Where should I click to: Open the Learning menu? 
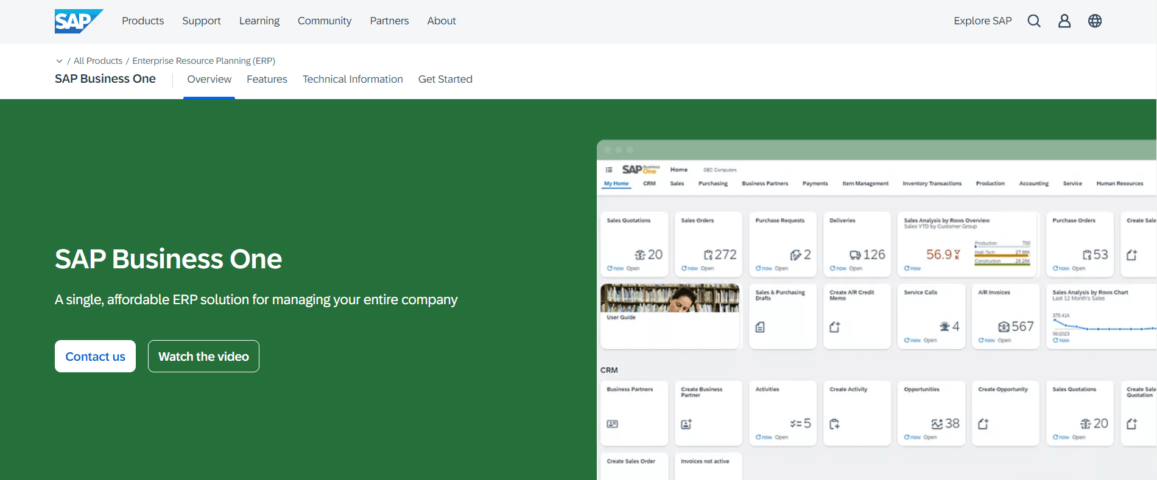(x=259, y=21)
